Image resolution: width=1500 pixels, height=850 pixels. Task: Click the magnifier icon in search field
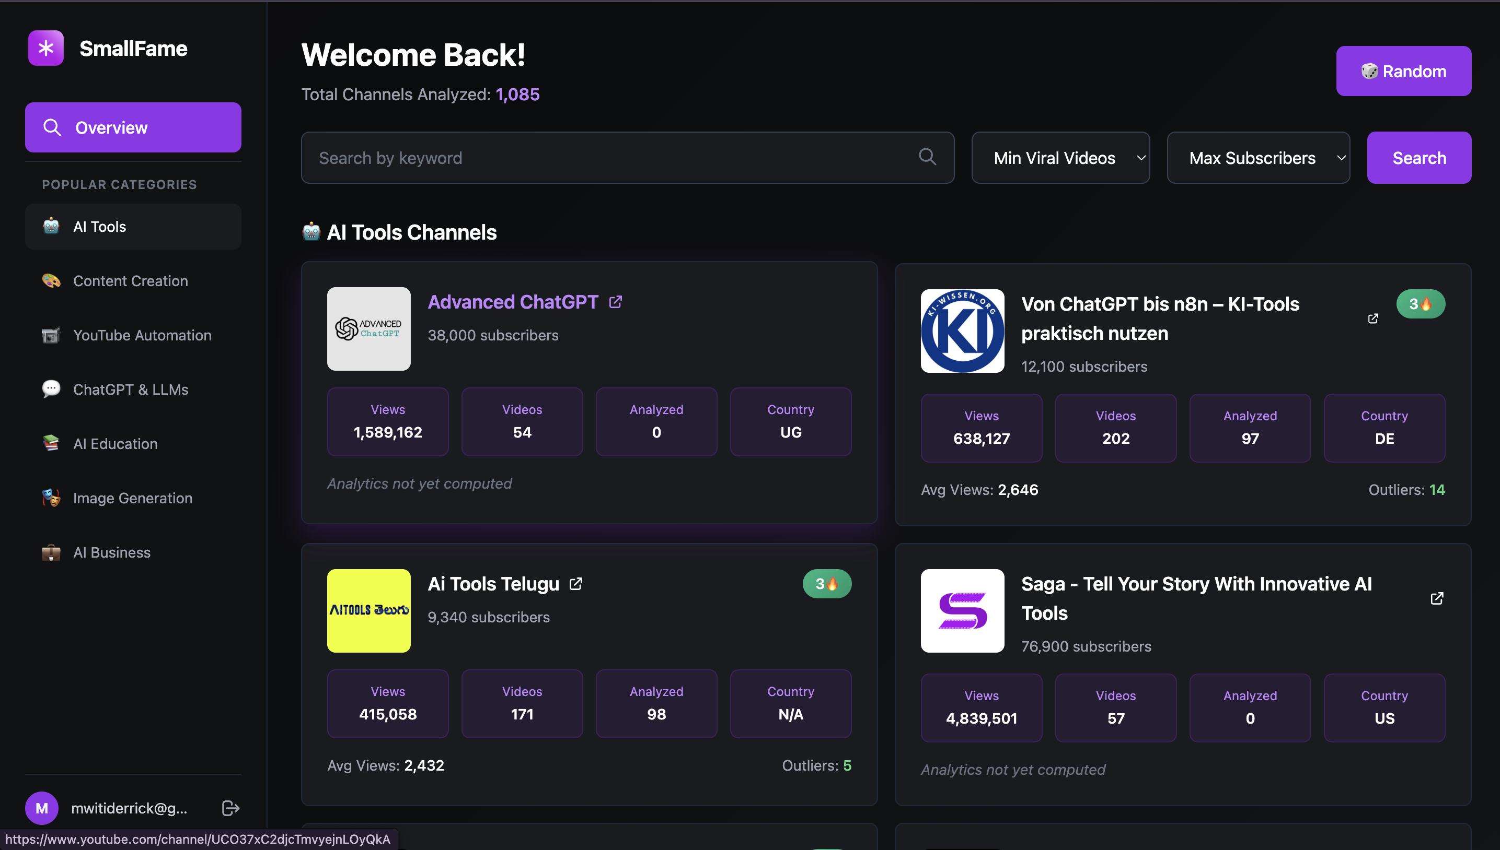point(927,157)
